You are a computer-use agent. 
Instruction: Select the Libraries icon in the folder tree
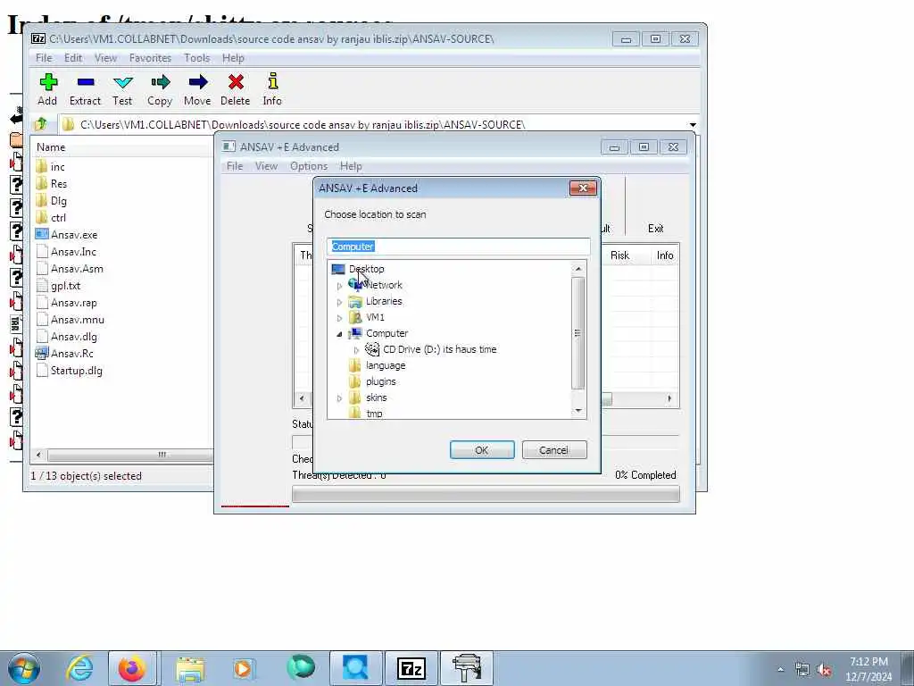355,301
